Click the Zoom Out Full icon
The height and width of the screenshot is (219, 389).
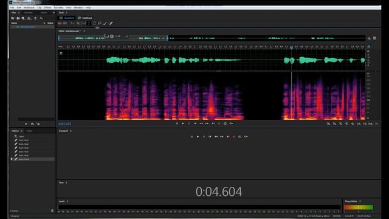pyautogui.click(x=353, y=123)
